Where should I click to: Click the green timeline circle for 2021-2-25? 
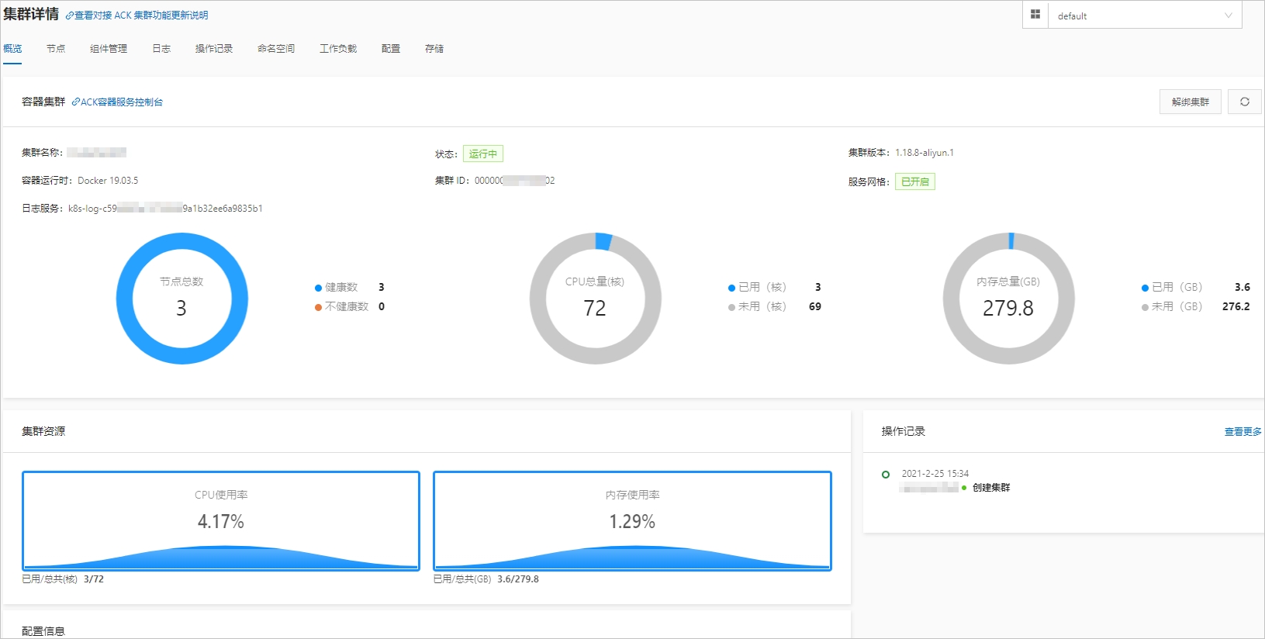click(886, 474)
